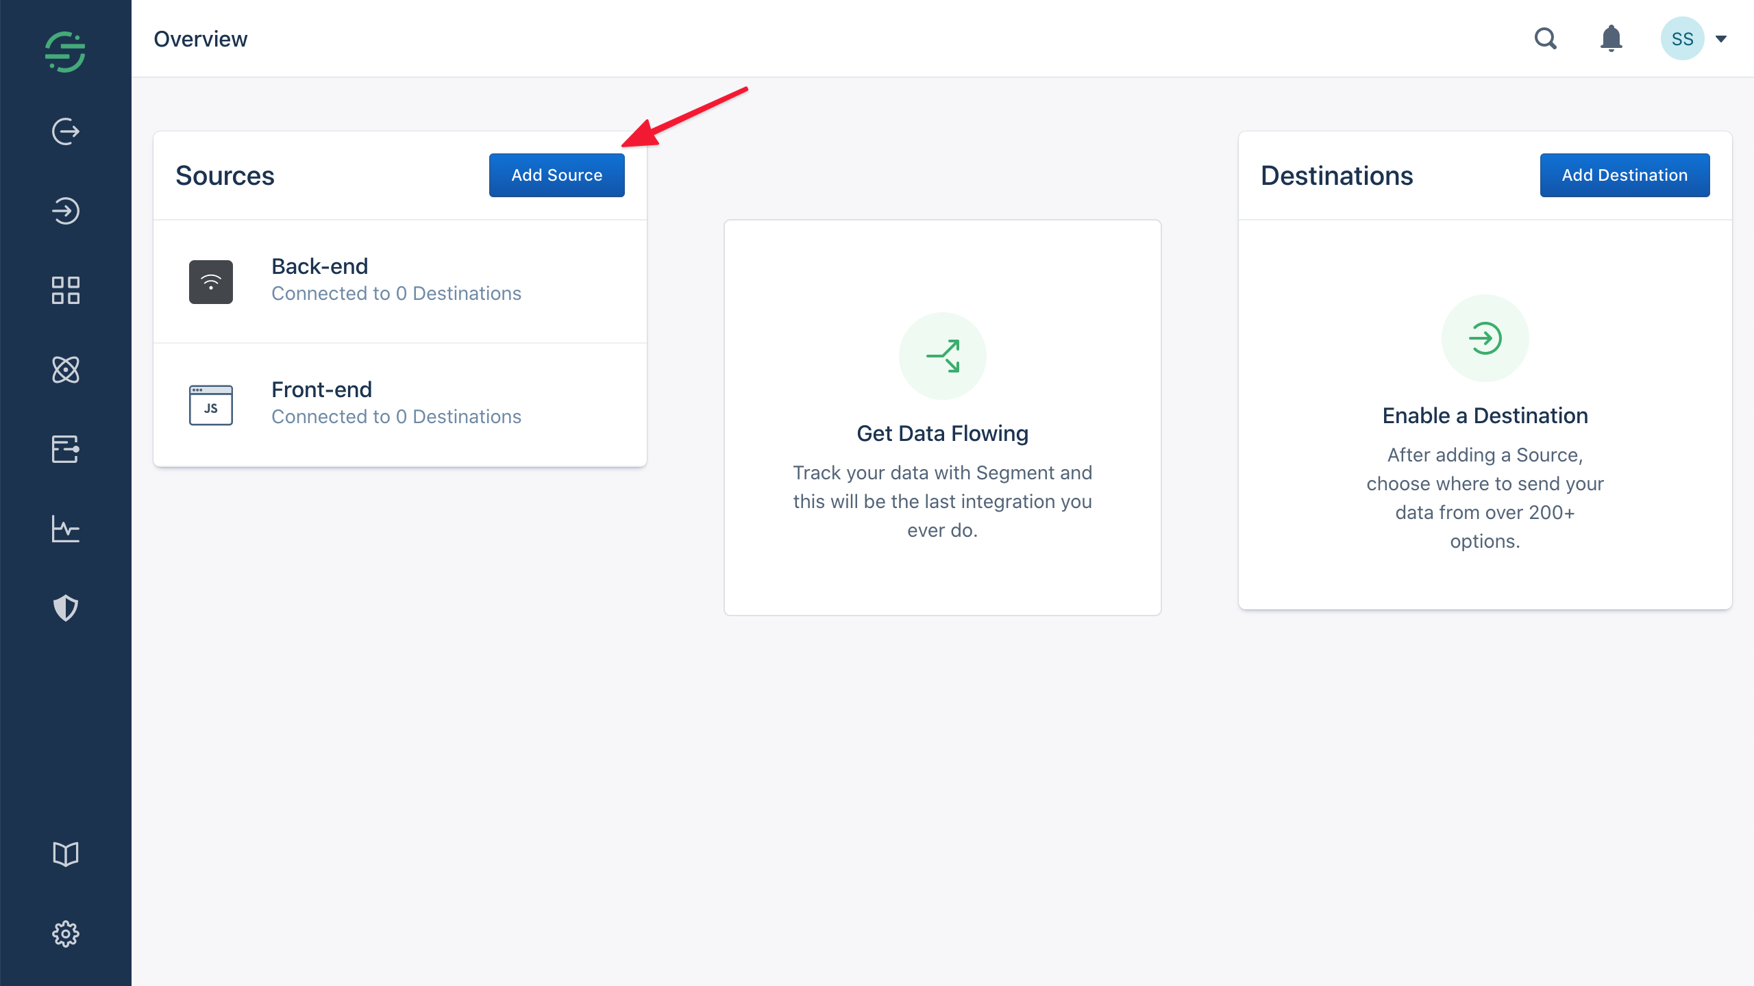Image resolution: width=1754 pixels, height=986 pixels.
Task: Click the Filters/Functions sidebar icon
Action: 65,448
